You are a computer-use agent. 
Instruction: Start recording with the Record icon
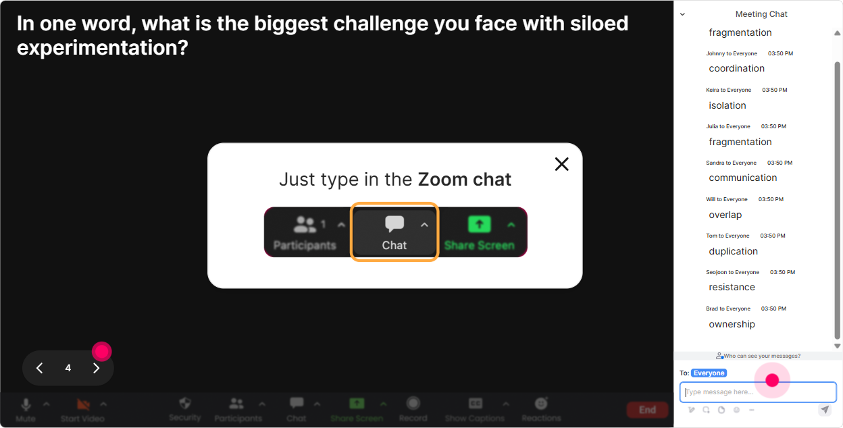(x=413, y=410)
